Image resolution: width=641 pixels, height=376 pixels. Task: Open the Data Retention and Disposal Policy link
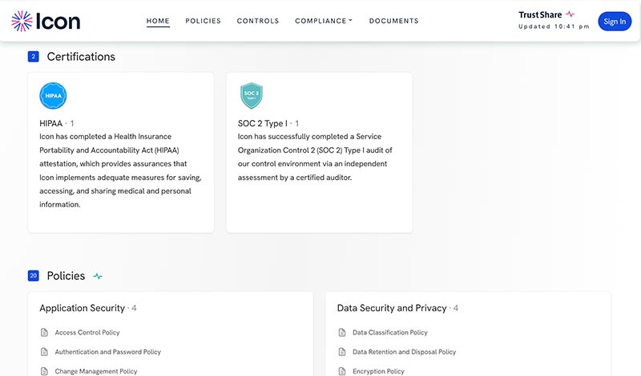(x=405, y=351)
